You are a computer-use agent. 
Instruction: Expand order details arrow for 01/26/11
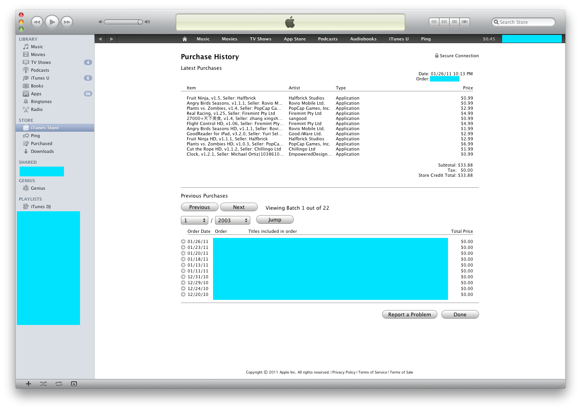click(183, 241)
